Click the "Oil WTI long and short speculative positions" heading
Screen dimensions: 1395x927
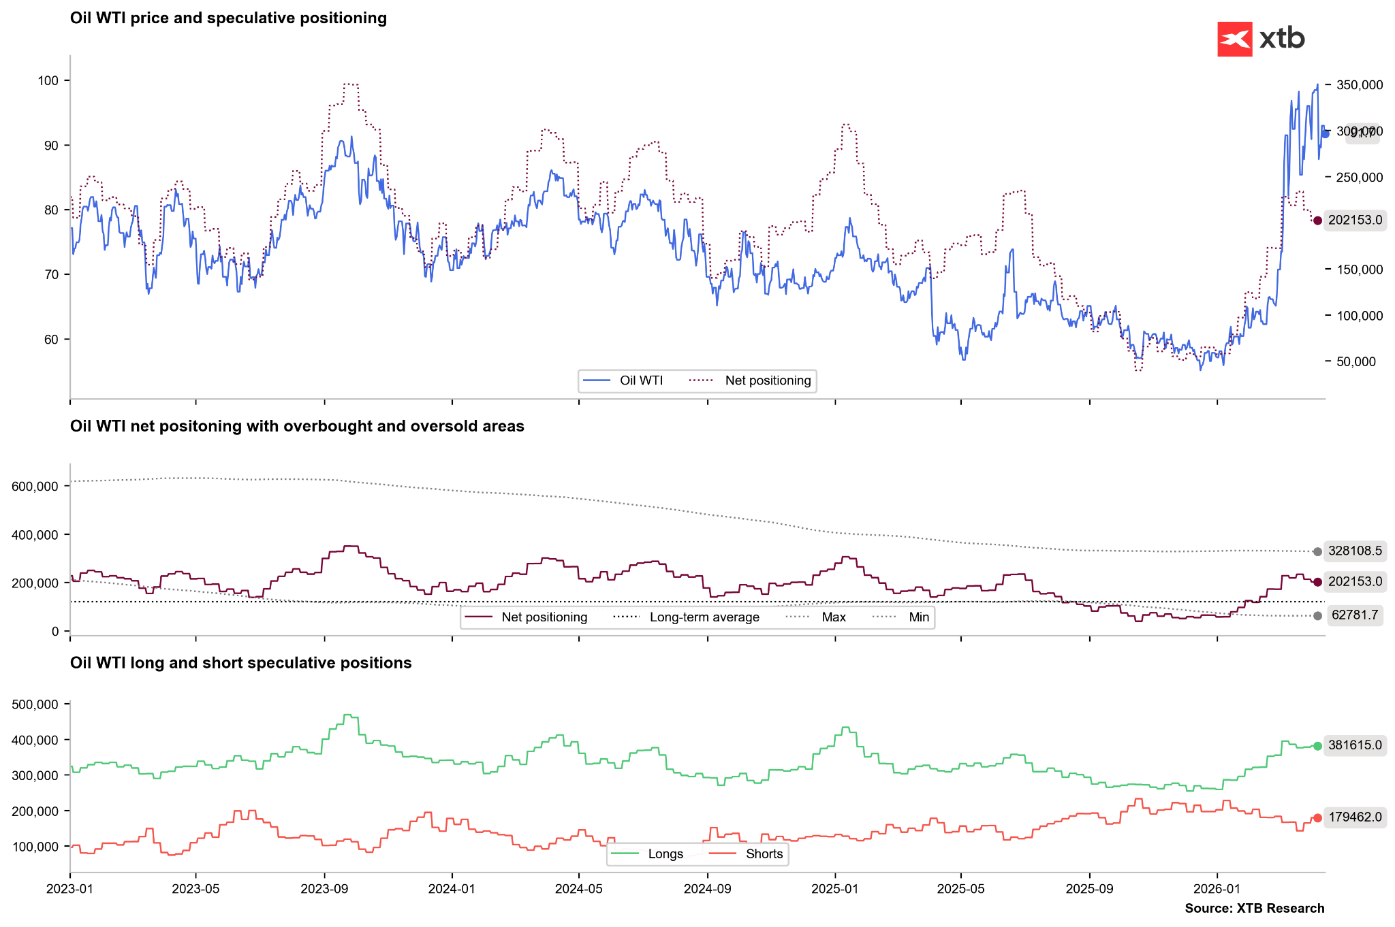(x=240, y=664)
